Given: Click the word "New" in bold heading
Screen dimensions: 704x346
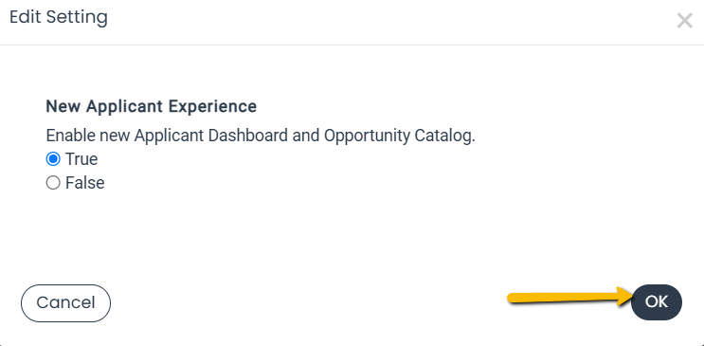Looking at the screenshot, I should point(63,106).
